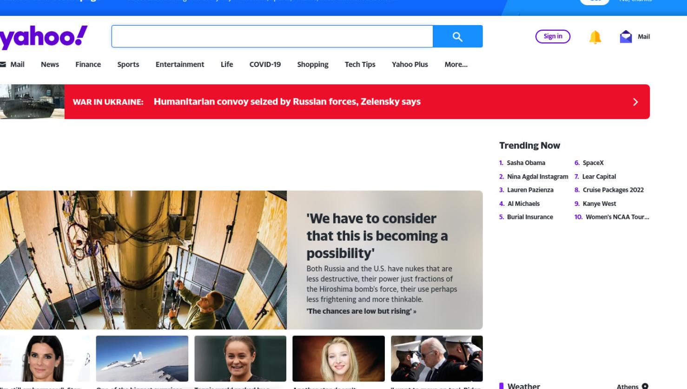Viewport: 687px width, 389px height.
Task: Expand the More... navigation menu
Action: 456,64
